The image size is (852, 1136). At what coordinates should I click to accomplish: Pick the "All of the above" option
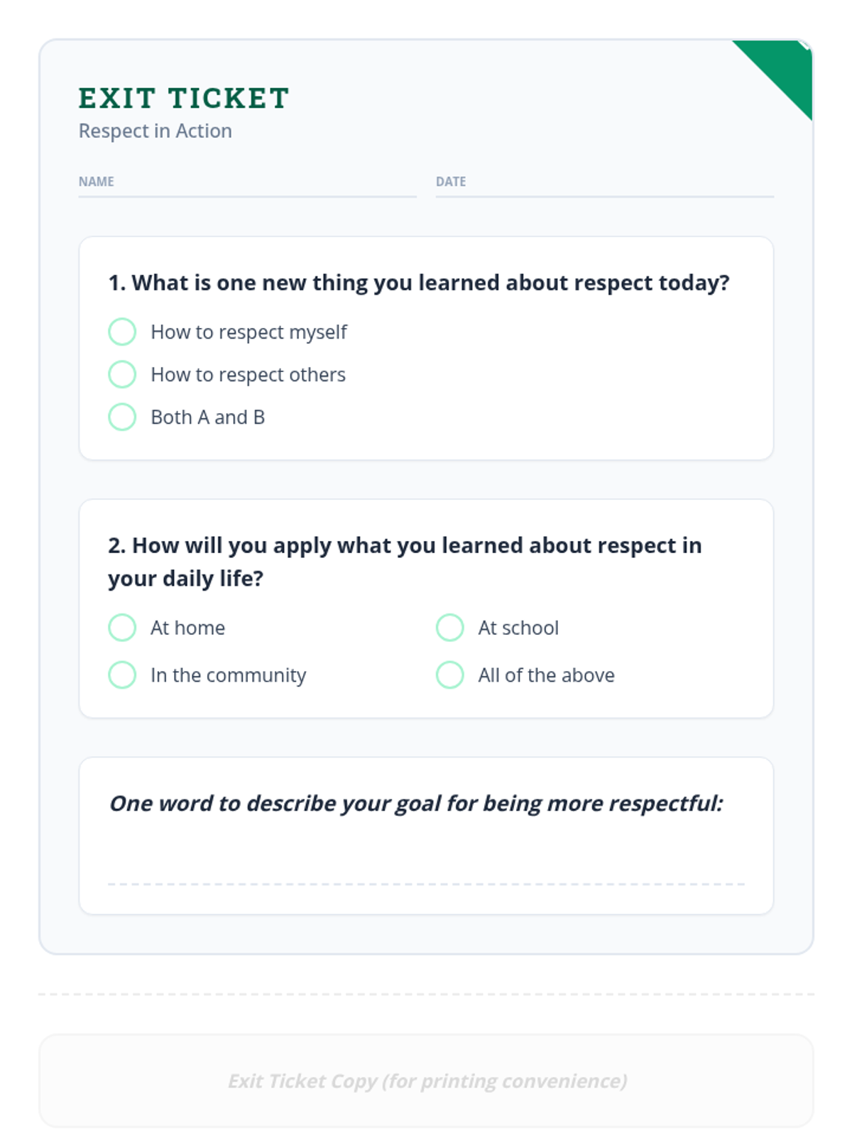449,674
